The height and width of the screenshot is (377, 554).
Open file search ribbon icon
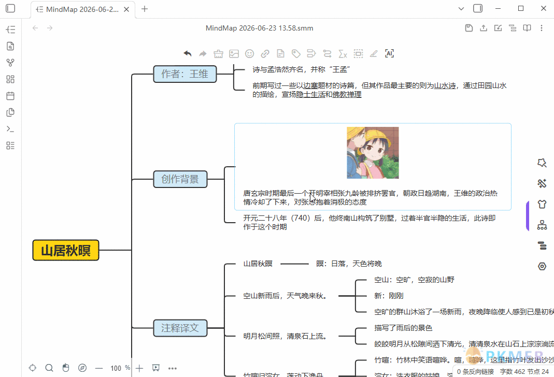click(10, 46)
